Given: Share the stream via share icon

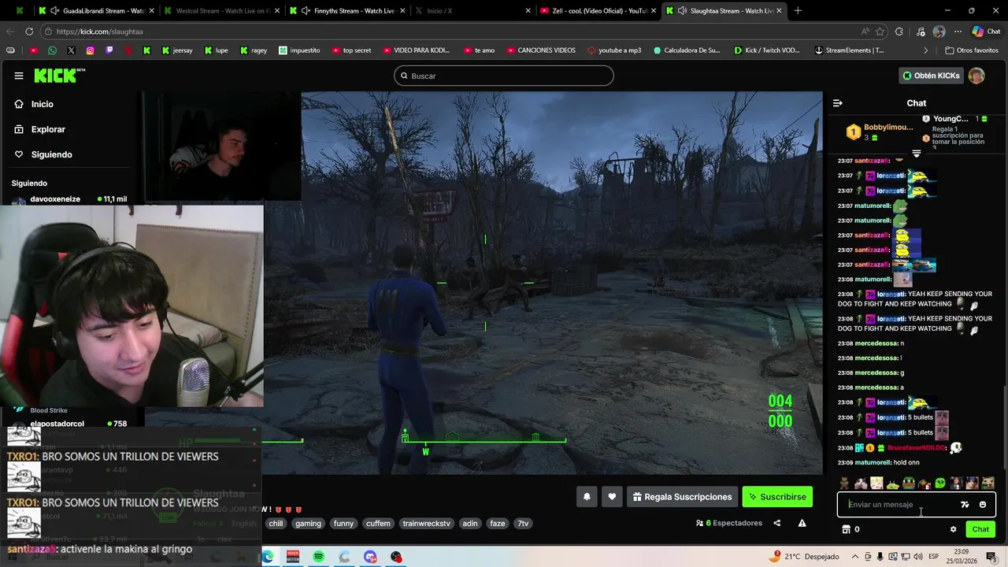Looking at the screenshot, I should [777, 523].
